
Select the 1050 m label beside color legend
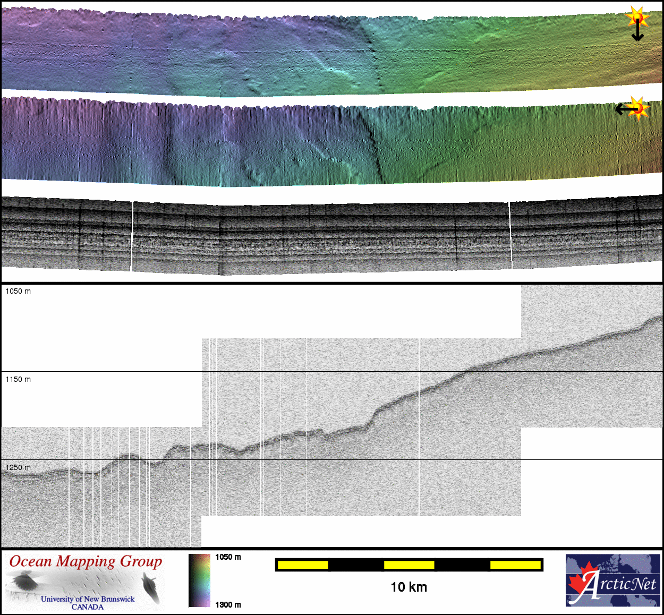click(228, 557)
